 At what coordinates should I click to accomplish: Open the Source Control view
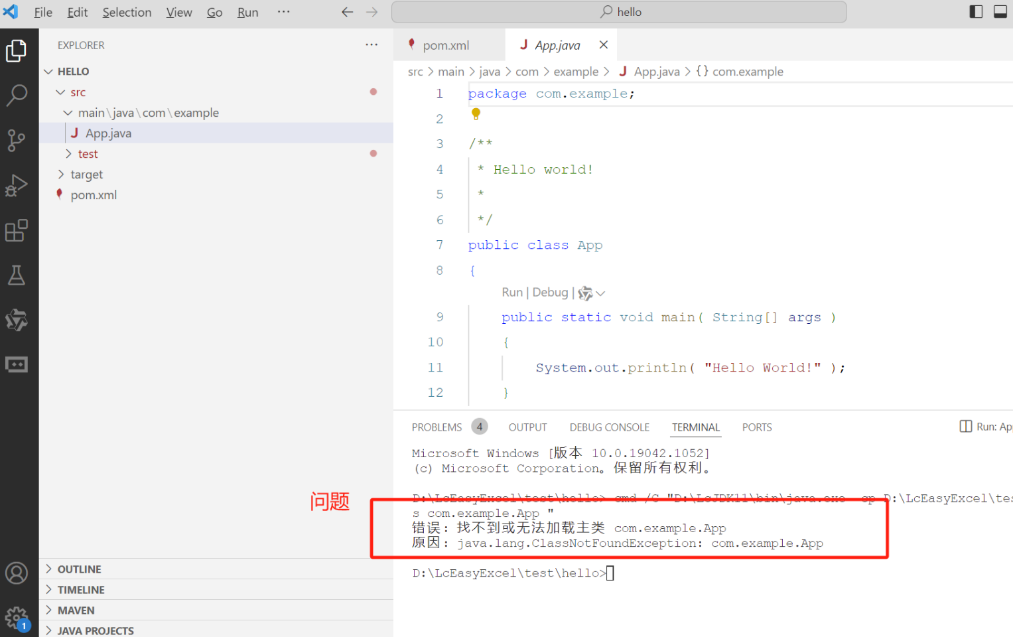pos(17,140)
